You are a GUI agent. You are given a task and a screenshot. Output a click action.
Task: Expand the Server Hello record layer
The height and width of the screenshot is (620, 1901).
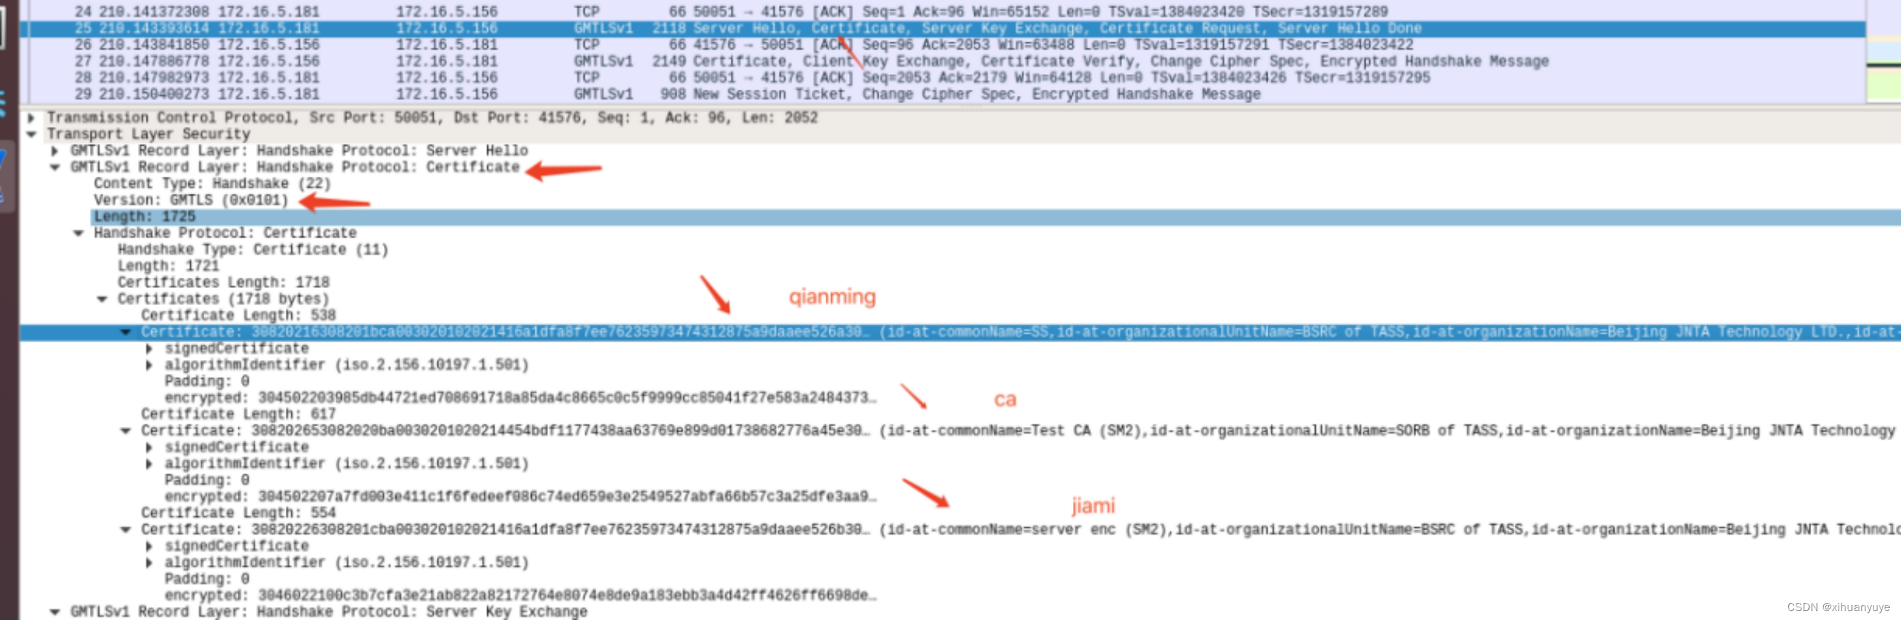coord(55,151)
